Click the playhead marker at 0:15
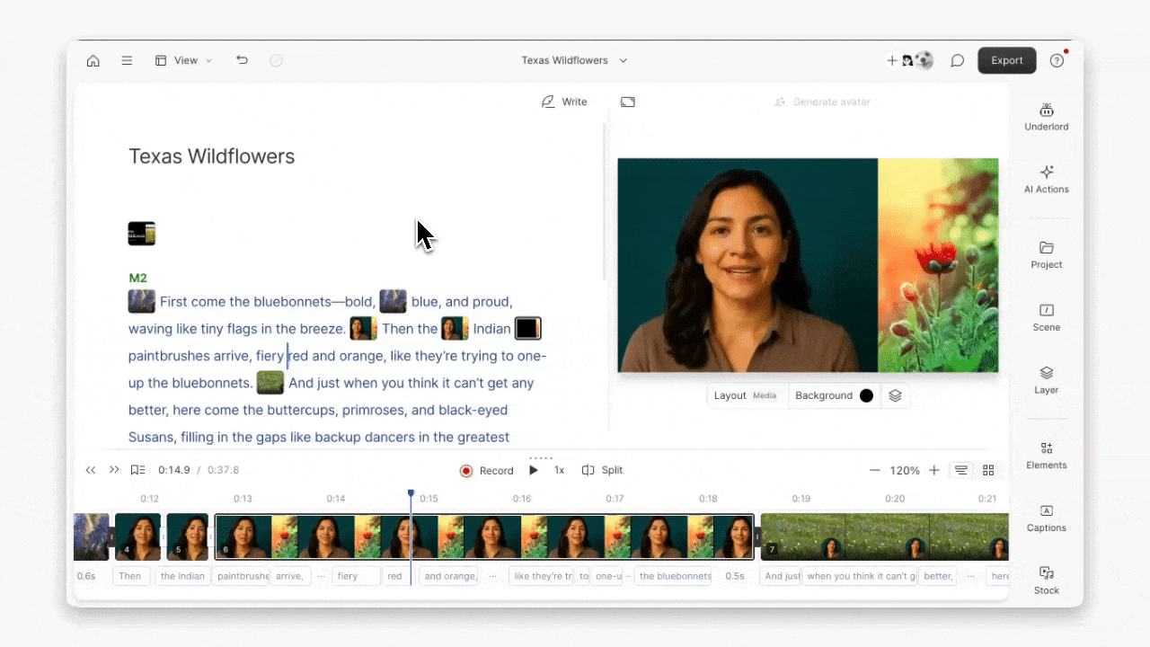The image size is (1150, 647). 411,493
